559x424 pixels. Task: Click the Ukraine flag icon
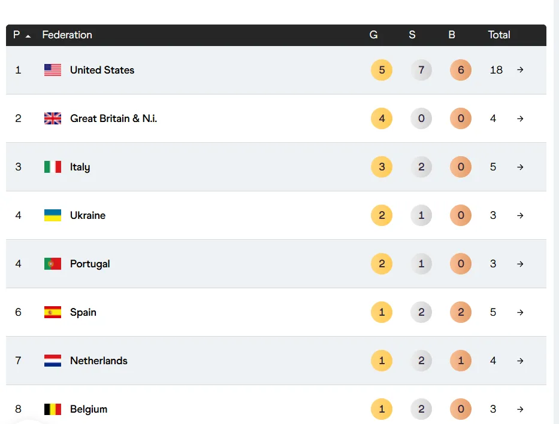point(53,215)
